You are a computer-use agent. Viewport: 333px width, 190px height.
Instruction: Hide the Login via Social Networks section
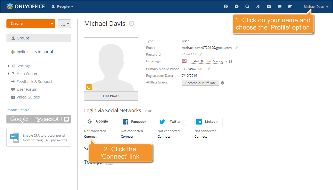tap(149, 111)
